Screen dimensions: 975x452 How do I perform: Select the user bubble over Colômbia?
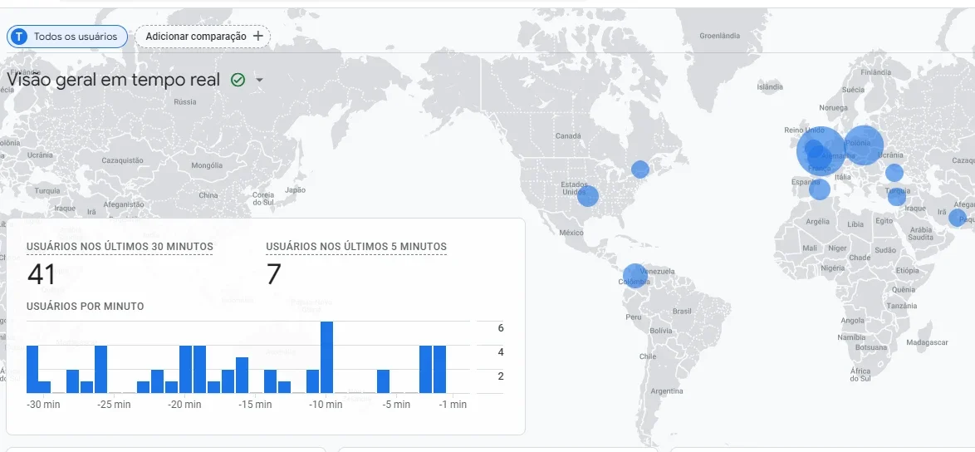(x=634, y=276)
